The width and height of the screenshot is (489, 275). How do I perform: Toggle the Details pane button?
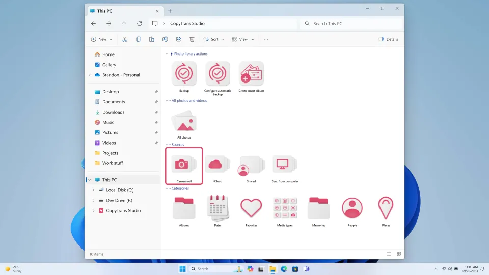coord(388,39)
